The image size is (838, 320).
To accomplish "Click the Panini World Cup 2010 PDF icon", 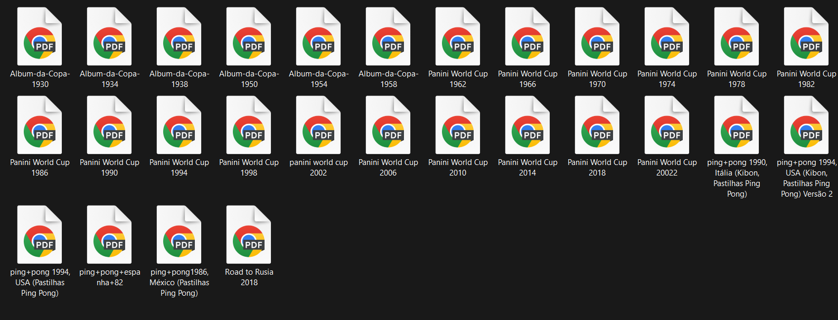I will 458,125.
